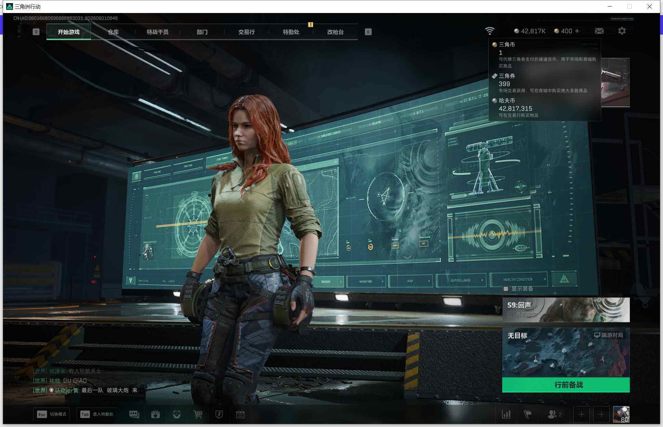Click the Q key icon left of tabs

[x=36, y=32]
